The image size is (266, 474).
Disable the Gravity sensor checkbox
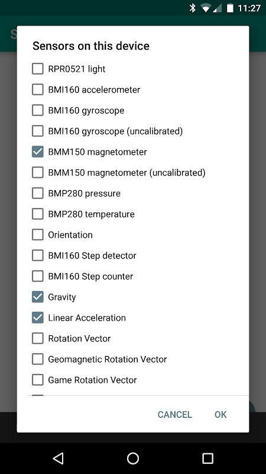[x=38, y=297]
